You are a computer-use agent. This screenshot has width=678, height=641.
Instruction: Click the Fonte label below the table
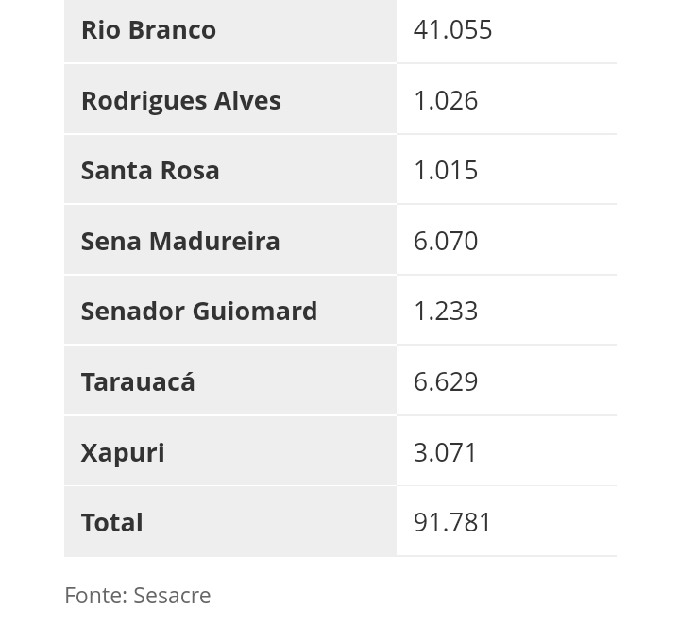[95, 596]
